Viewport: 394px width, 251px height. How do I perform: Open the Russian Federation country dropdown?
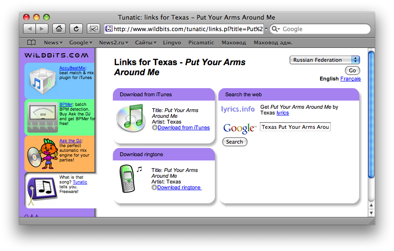pyautogui.click(x=324, y=60)
